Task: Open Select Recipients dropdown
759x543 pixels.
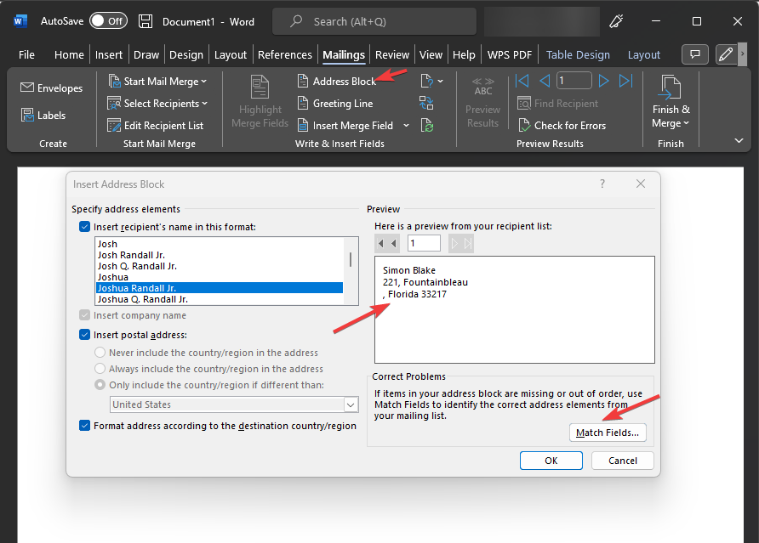Action: (157, 104)
